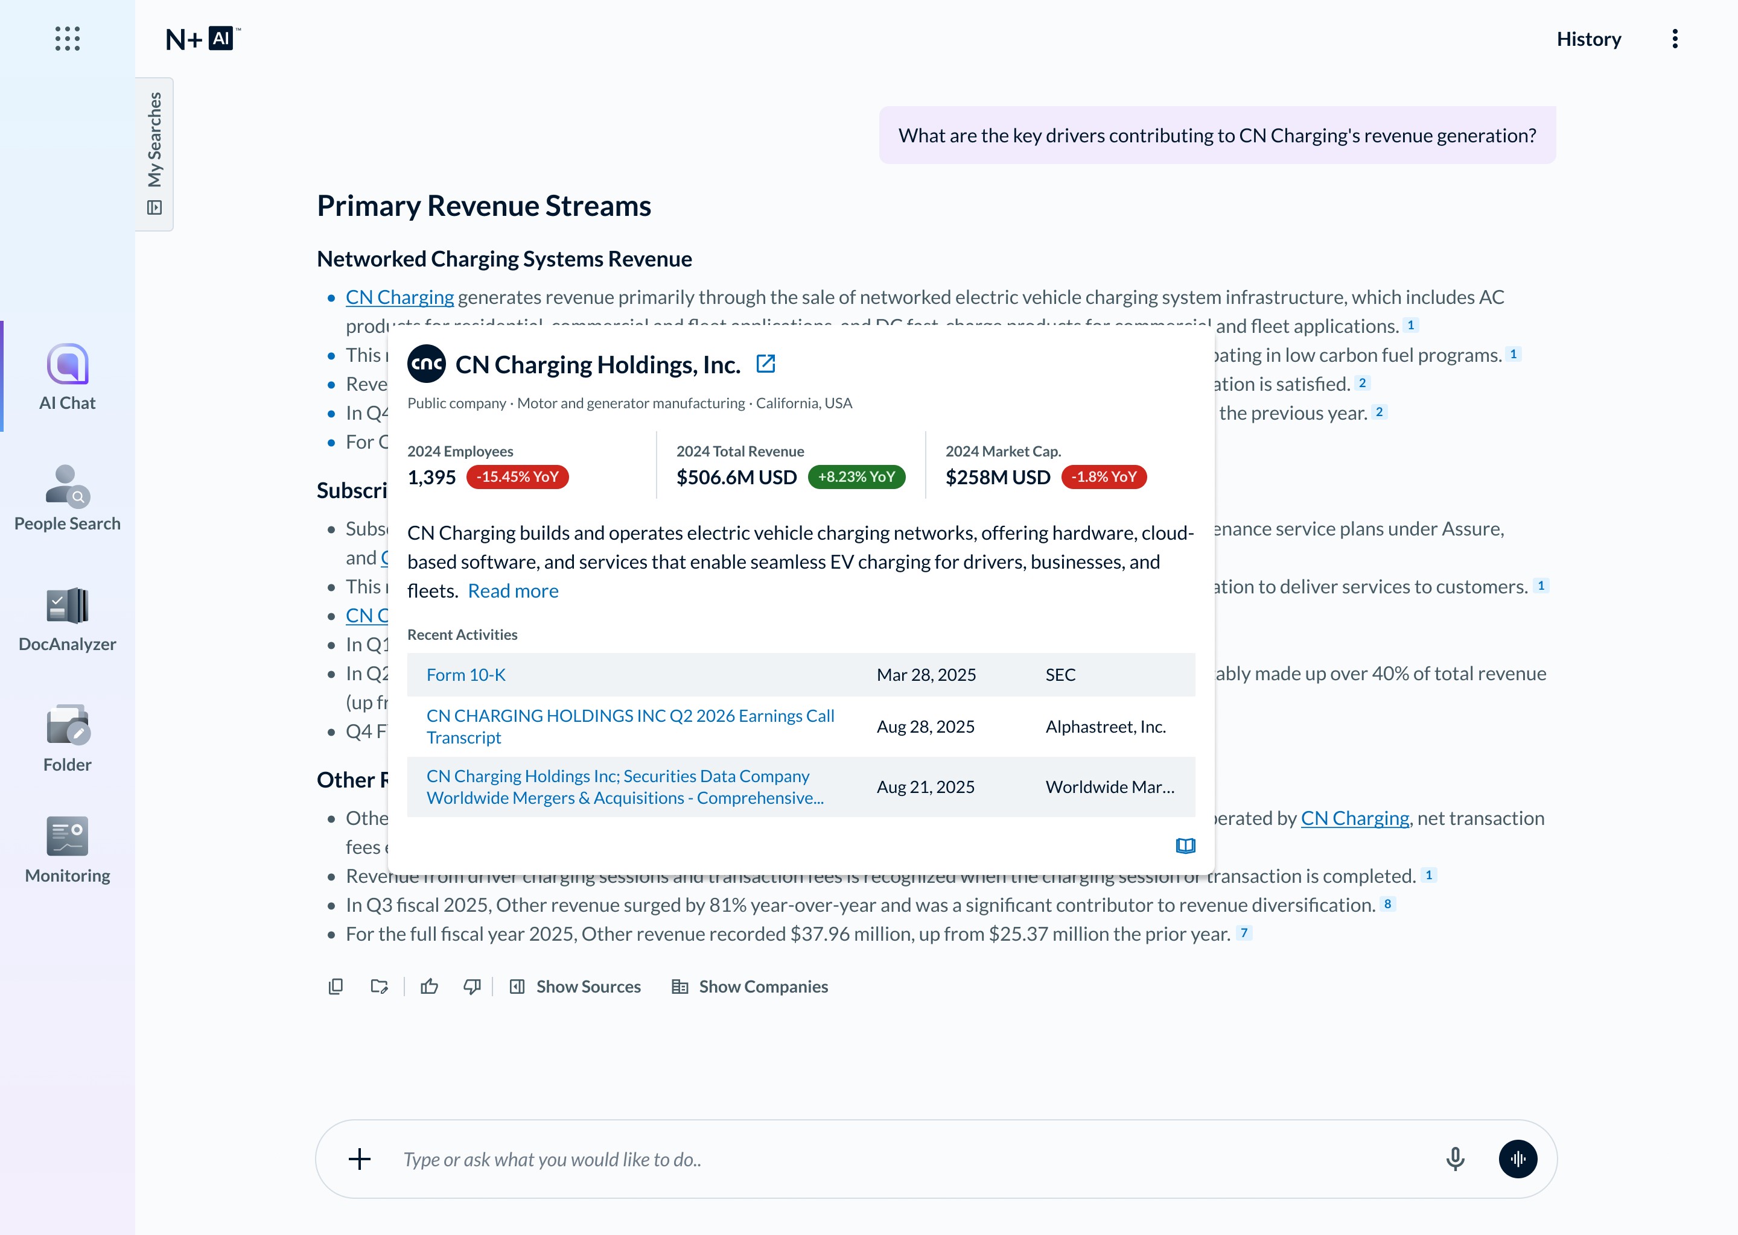The height and width of the screenshot is (1235, 1738).
Task: Open the Folder sidebar item
Action: 67,738
